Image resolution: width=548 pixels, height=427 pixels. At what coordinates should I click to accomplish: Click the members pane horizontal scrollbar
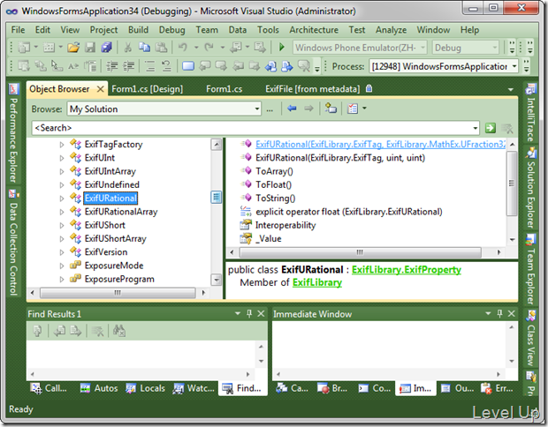coord(360,252)
